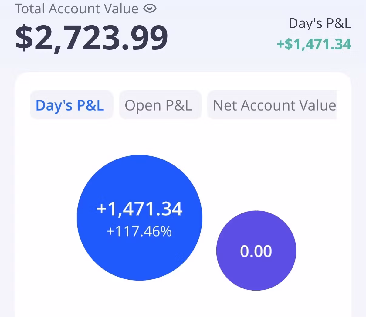The width and height of the screenshot is (366, 317).
Task: Click the dollar sign of total value
Action: [24, 38]
